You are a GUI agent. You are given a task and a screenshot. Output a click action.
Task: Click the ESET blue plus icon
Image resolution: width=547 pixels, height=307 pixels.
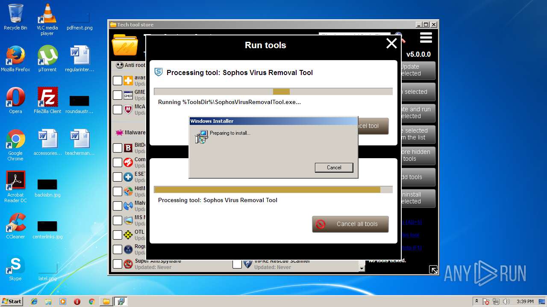click(128, 177)
